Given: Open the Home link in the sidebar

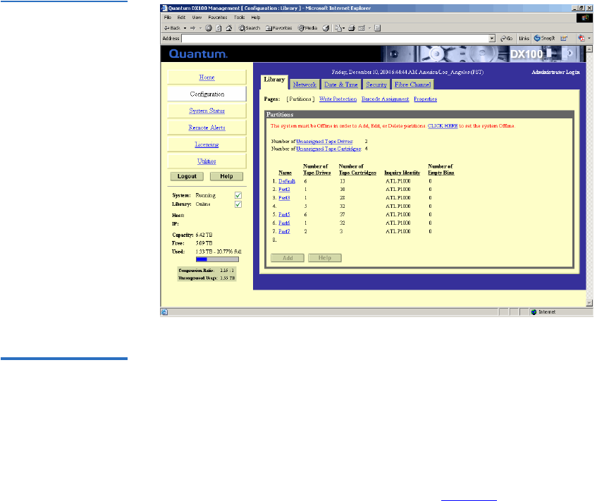Looking at the screenshot, I should [x=207, y=78].
